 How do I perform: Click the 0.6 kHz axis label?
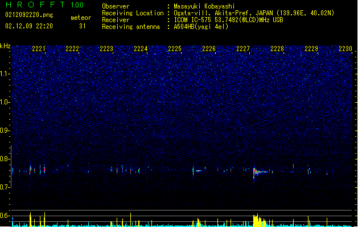click(x=5, y=216)
